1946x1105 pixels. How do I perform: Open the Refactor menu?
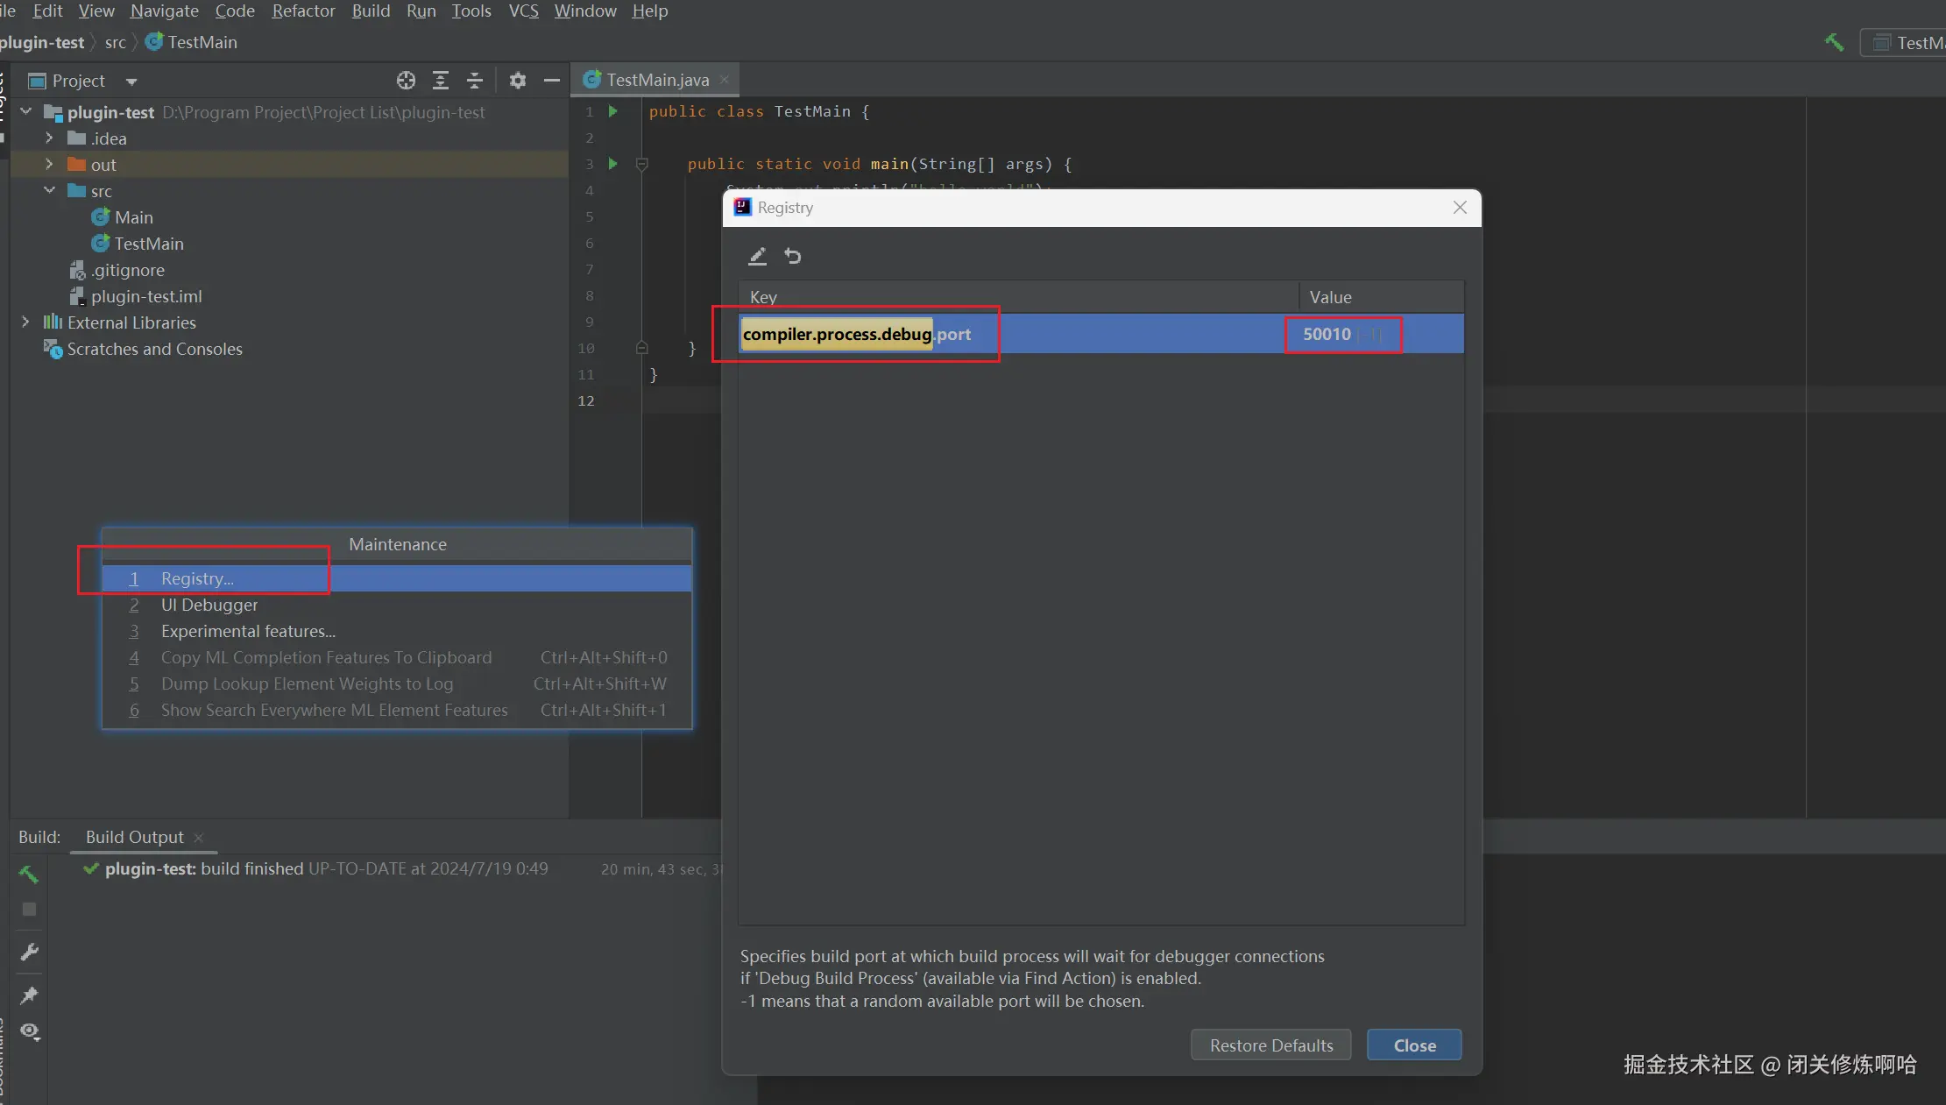[x=303, y=11]
